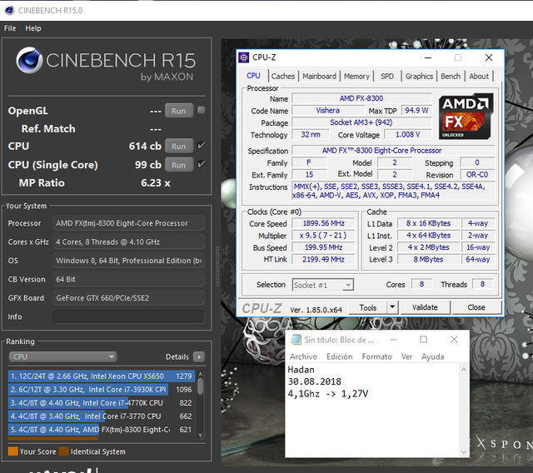Toggle the CPU test checkmark
533x473 pixels.
(202, 146)
